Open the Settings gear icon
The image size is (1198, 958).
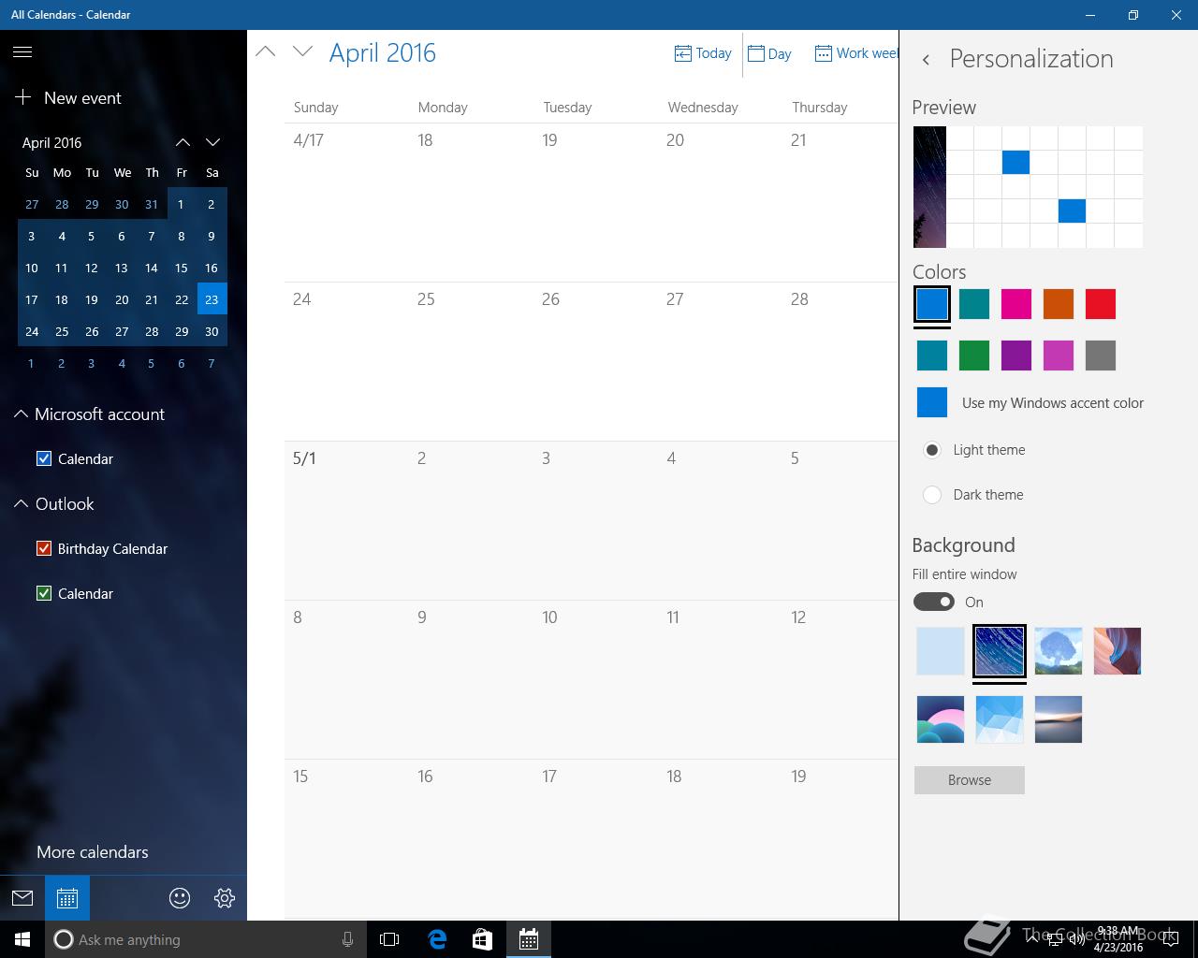tap(225, 898)
